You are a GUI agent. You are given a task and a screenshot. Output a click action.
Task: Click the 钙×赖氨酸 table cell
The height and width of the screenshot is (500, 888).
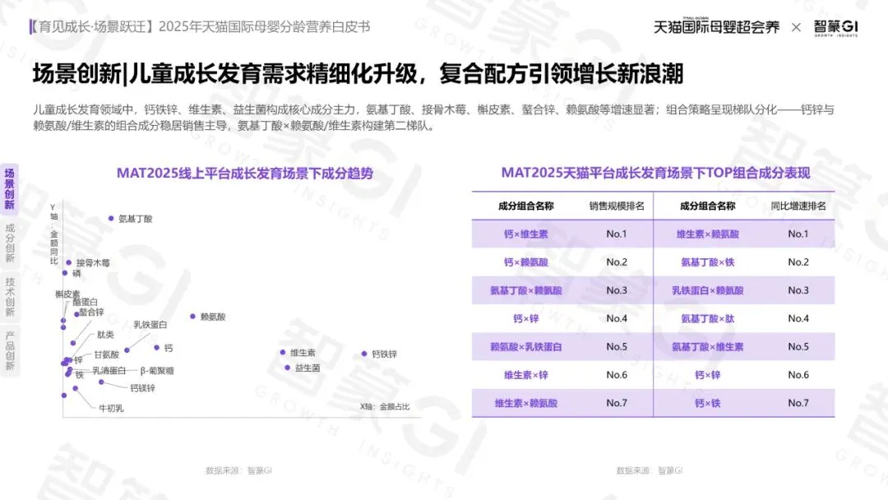[x=525, y=262]
